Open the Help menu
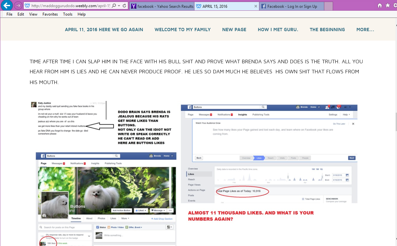The image size is (397, 246). coord(81,14)
